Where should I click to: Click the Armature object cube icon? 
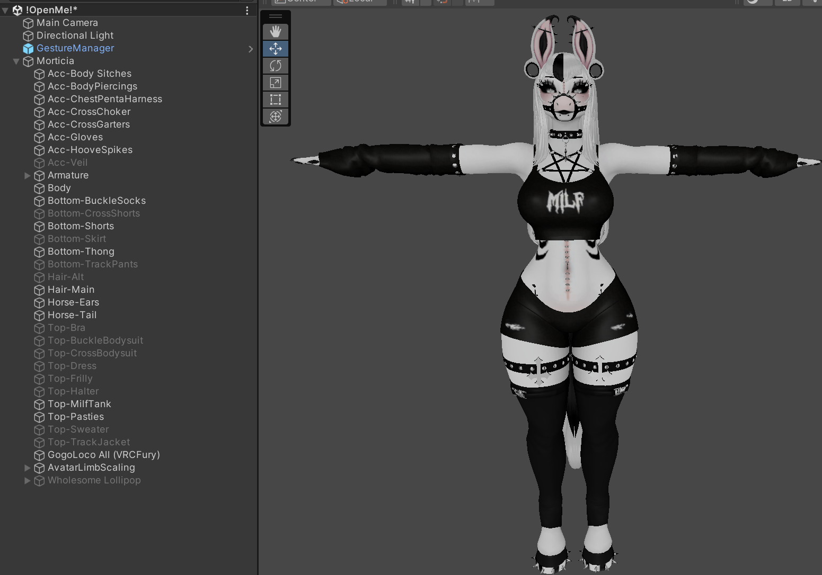point(39,175)
